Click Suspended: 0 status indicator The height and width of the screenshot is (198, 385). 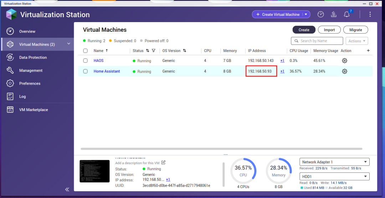(x=123, y=41)
